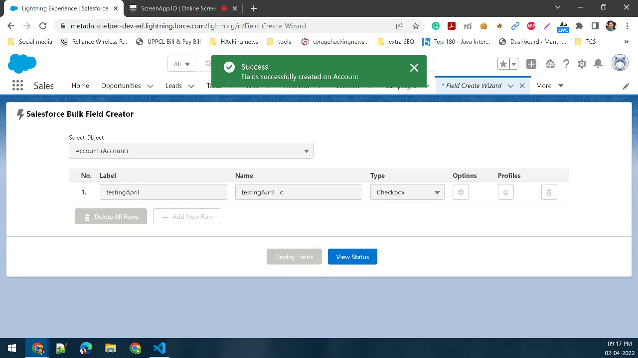Open the Opportunities navigation item

tap(121, 86)
